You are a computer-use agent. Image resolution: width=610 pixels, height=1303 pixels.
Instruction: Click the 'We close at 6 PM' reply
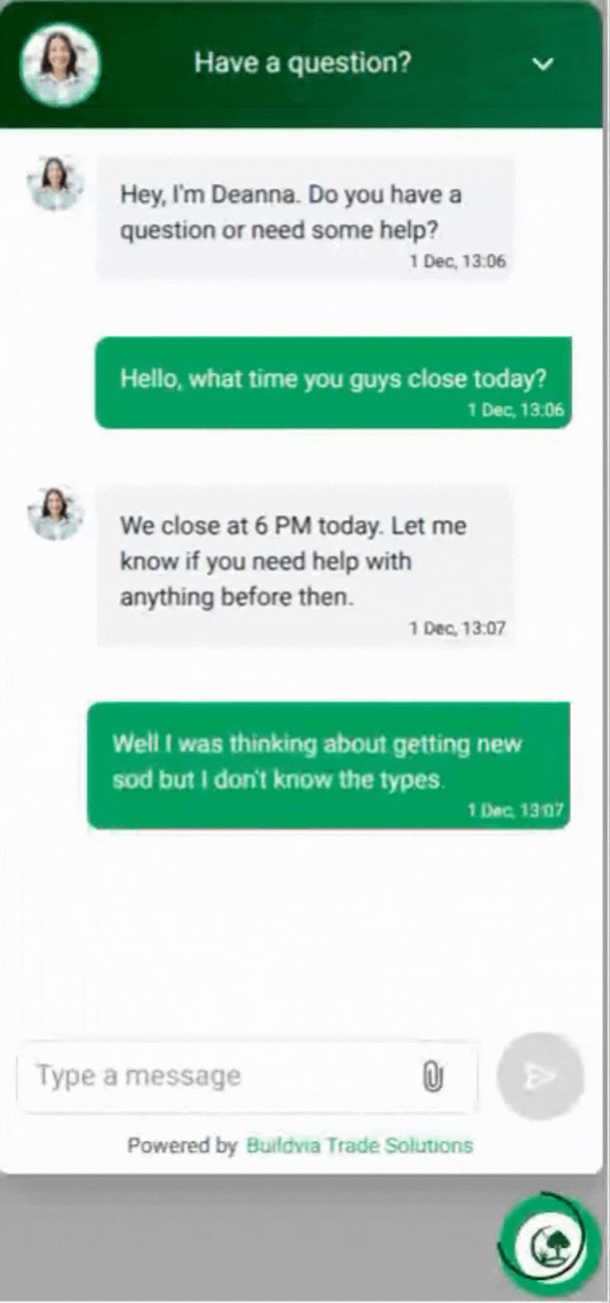coord(305,565)
